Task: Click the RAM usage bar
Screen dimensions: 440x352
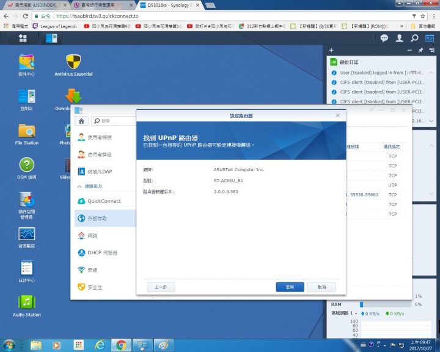Action: click(385, 304)
